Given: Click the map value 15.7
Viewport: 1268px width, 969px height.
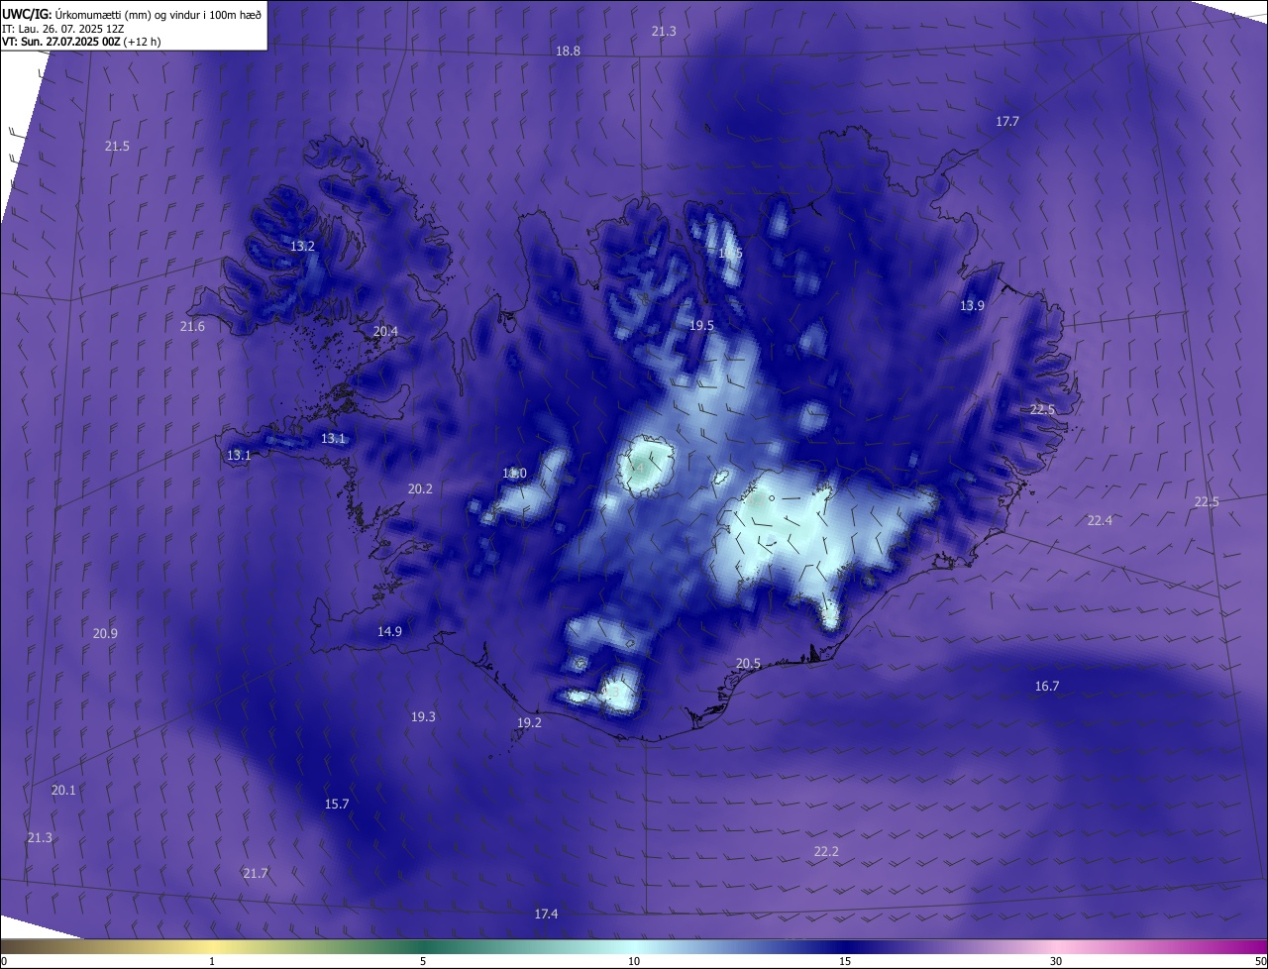Looking at the screenshot, I should click(x=337, y=804).
